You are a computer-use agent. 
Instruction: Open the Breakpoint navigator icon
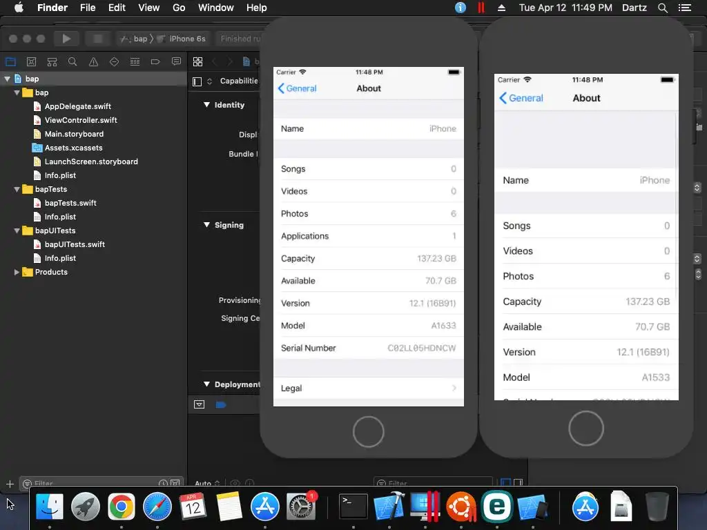click(155, 61)
